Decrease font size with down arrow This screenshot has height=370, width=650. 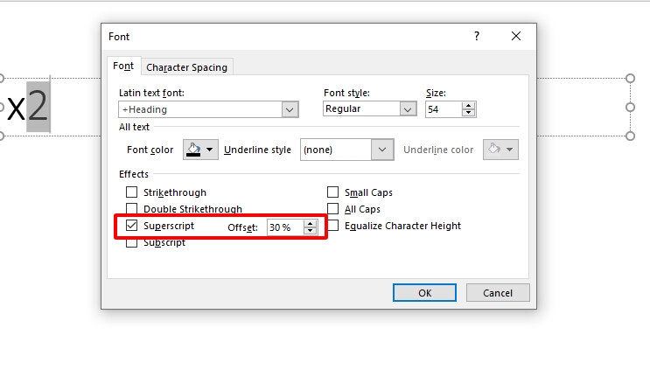pyautogui.click(x=469, y=113)
